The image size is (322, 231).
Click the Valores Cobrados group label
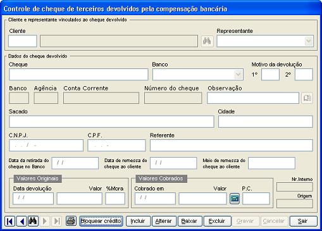coord(161,178)
